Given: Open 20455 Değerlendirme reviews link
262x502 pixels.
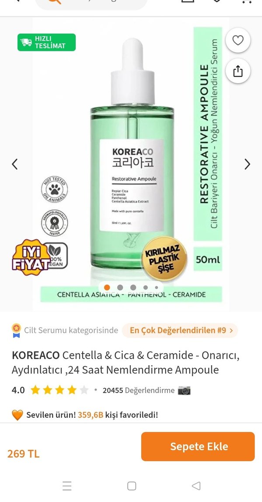Looking at the screenshot, I should point(139,390).
